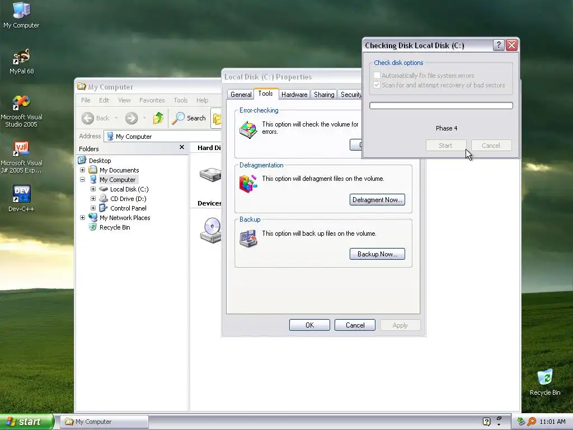This screenshot has width=573, height=430.
Task: Click the Search magnifier in toolbar
Action: coord(178,118)
